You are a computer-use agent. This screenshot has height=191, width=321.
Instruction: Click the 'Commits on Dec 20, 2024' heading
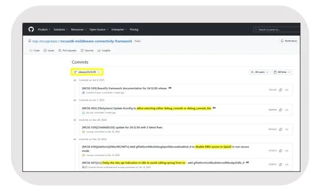(x=92, y=120)
